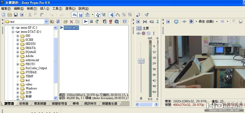Create a new project with toolbar icon
The width and height of the screenshot is (245, 113).
point(3,15)
